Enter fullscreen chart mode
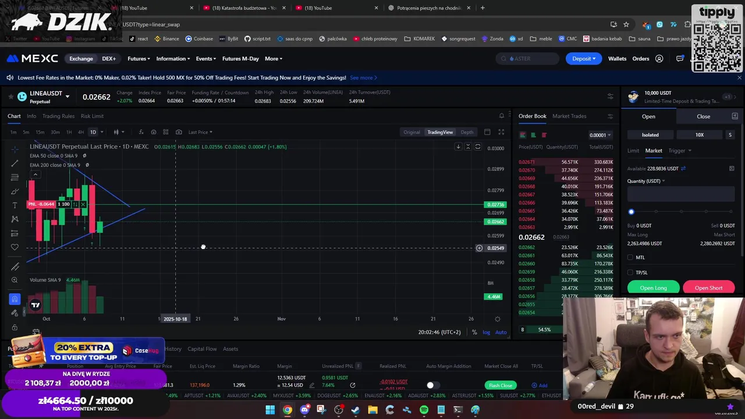This screenshot has width=745, height=419. coord(501,132)
